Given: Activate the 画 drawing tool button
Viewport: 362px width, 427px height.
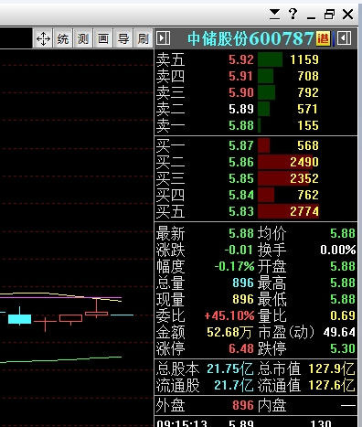Looking at the screenshot, I should tap(103, 38).
